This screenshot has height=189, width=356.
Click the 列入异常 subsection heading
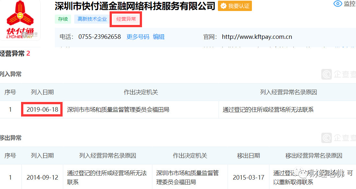tap(11, 74)
